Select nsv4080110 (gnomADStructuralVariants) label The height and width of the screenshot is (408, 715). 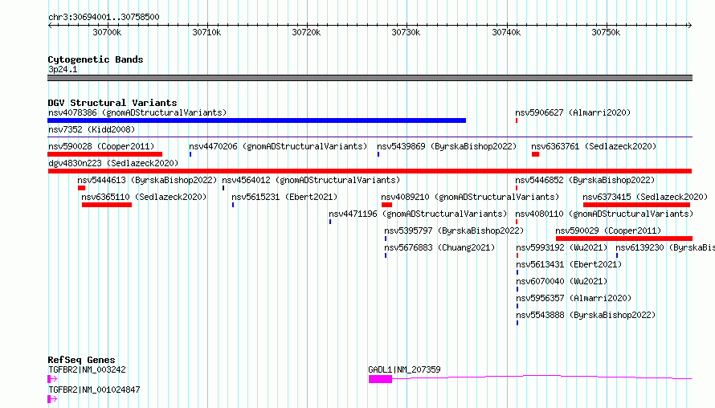[x=604, y=214]
